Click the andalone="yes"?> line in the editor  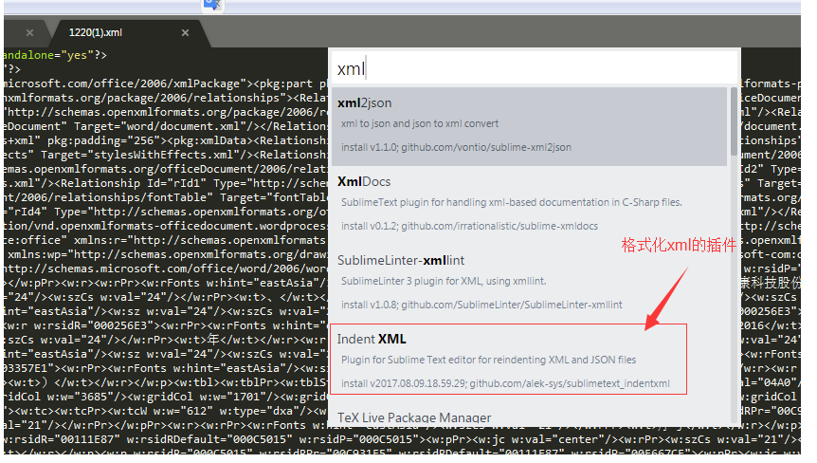[55, 55]
